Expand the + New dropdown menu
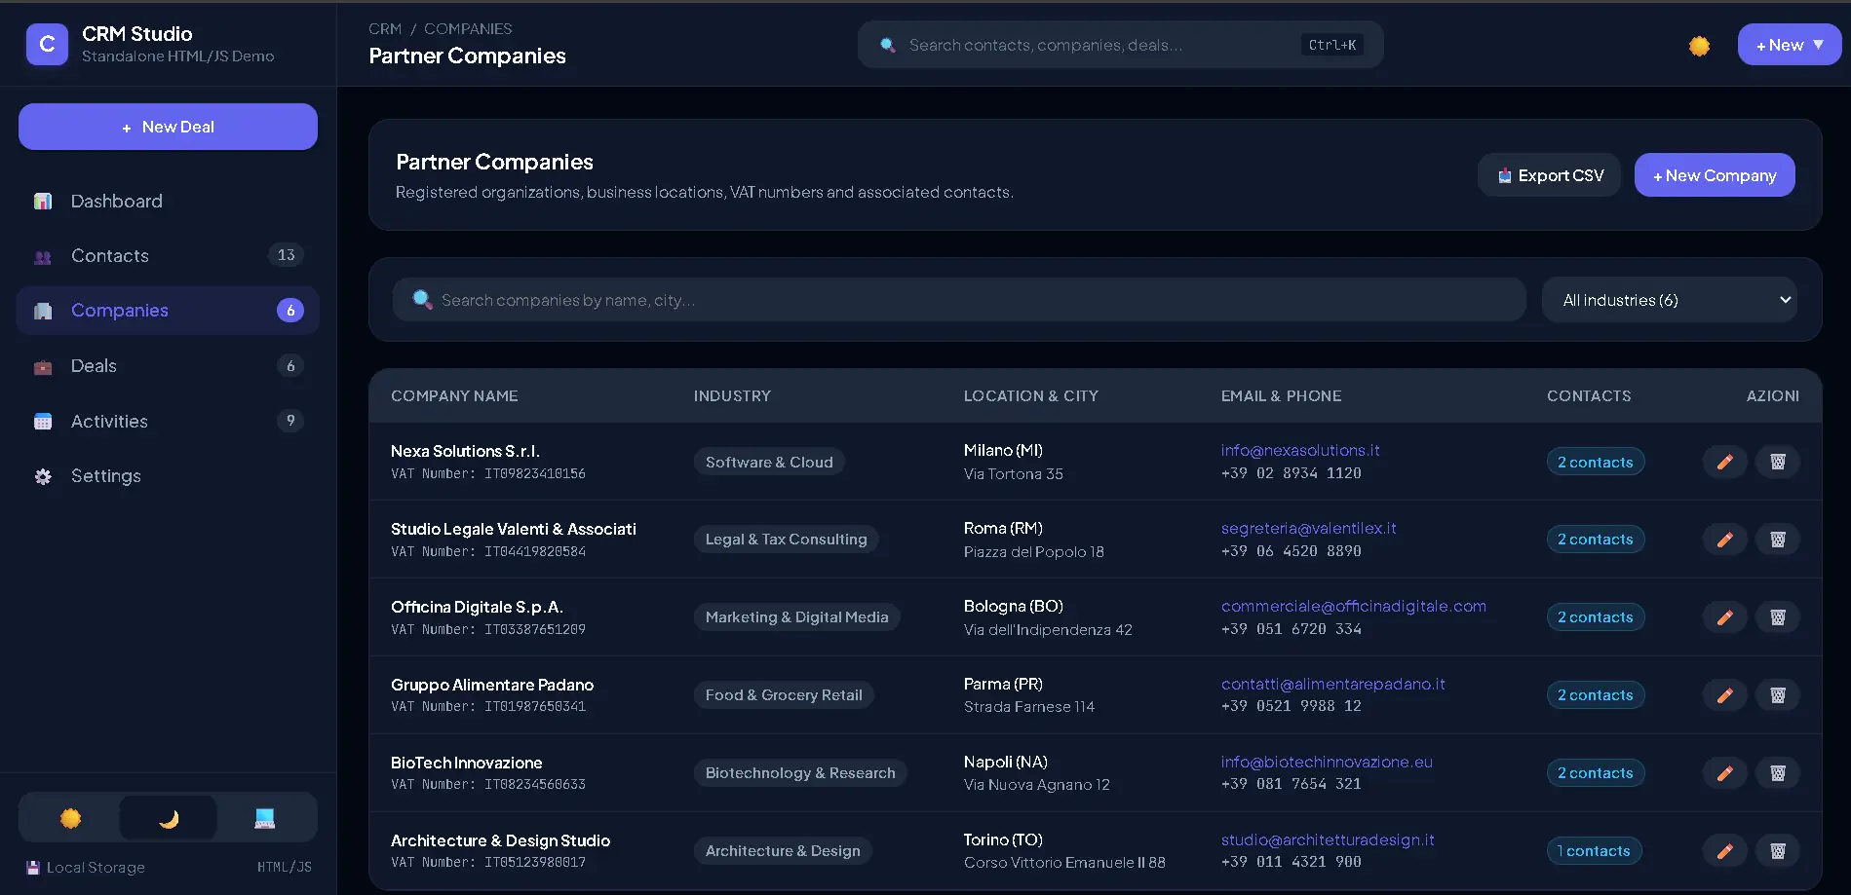Viewport: 1851px width, 895px height. pos(1790,45)
